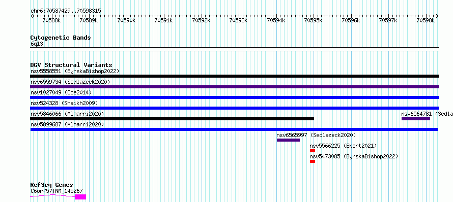This screenshot has height=202, width=453.
Task: Click the 70594k ruler position
Action: tap(276, 20)
